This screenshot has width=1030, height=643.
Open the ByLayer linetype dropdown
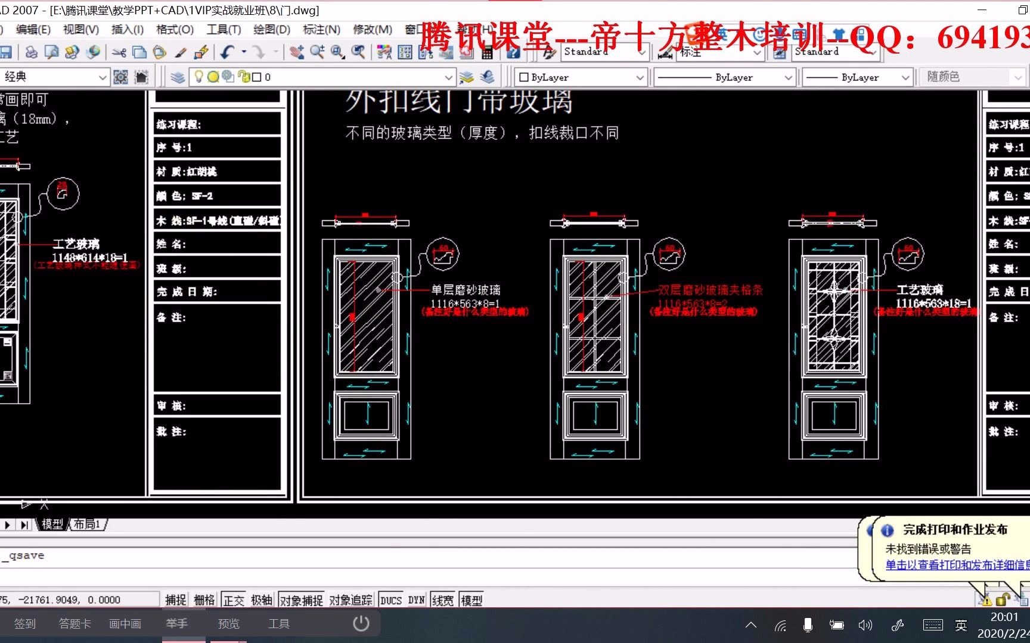(788, 77)
